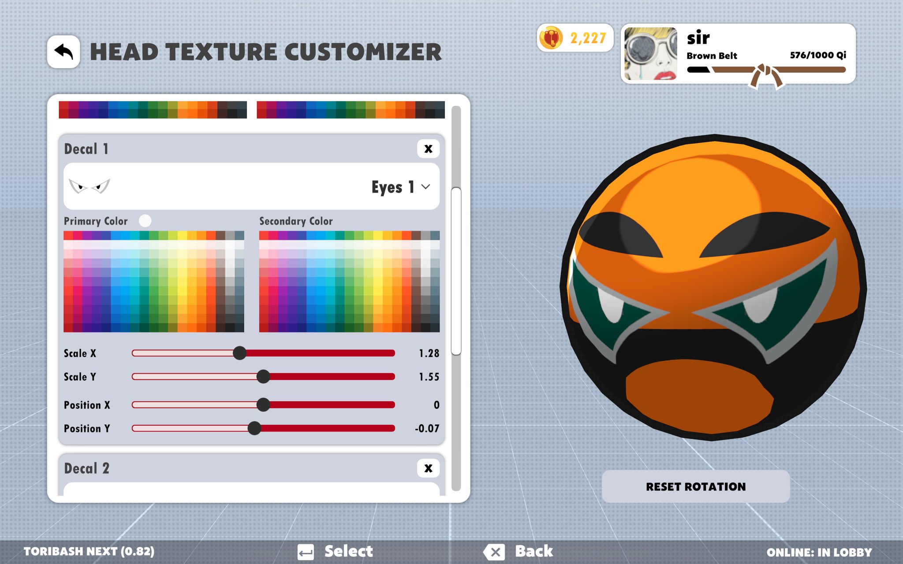Click the back arrow icon
The image size is (903, 564).
coord(63,52)
